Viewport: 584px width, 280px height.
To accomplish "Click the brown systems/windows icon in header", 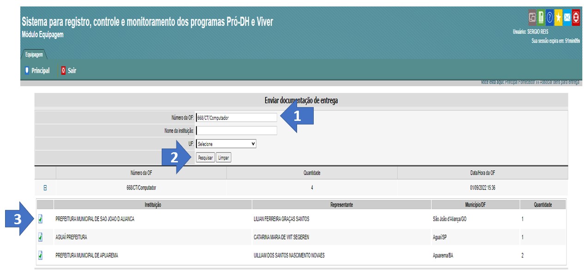I will (532, 18).
